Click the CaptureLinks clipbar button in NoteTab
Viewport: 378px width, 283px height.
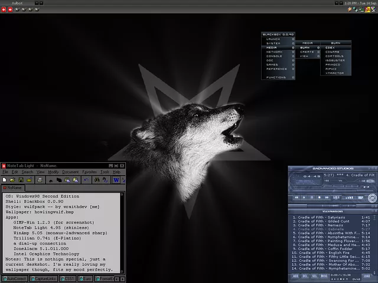coord(43,279)
